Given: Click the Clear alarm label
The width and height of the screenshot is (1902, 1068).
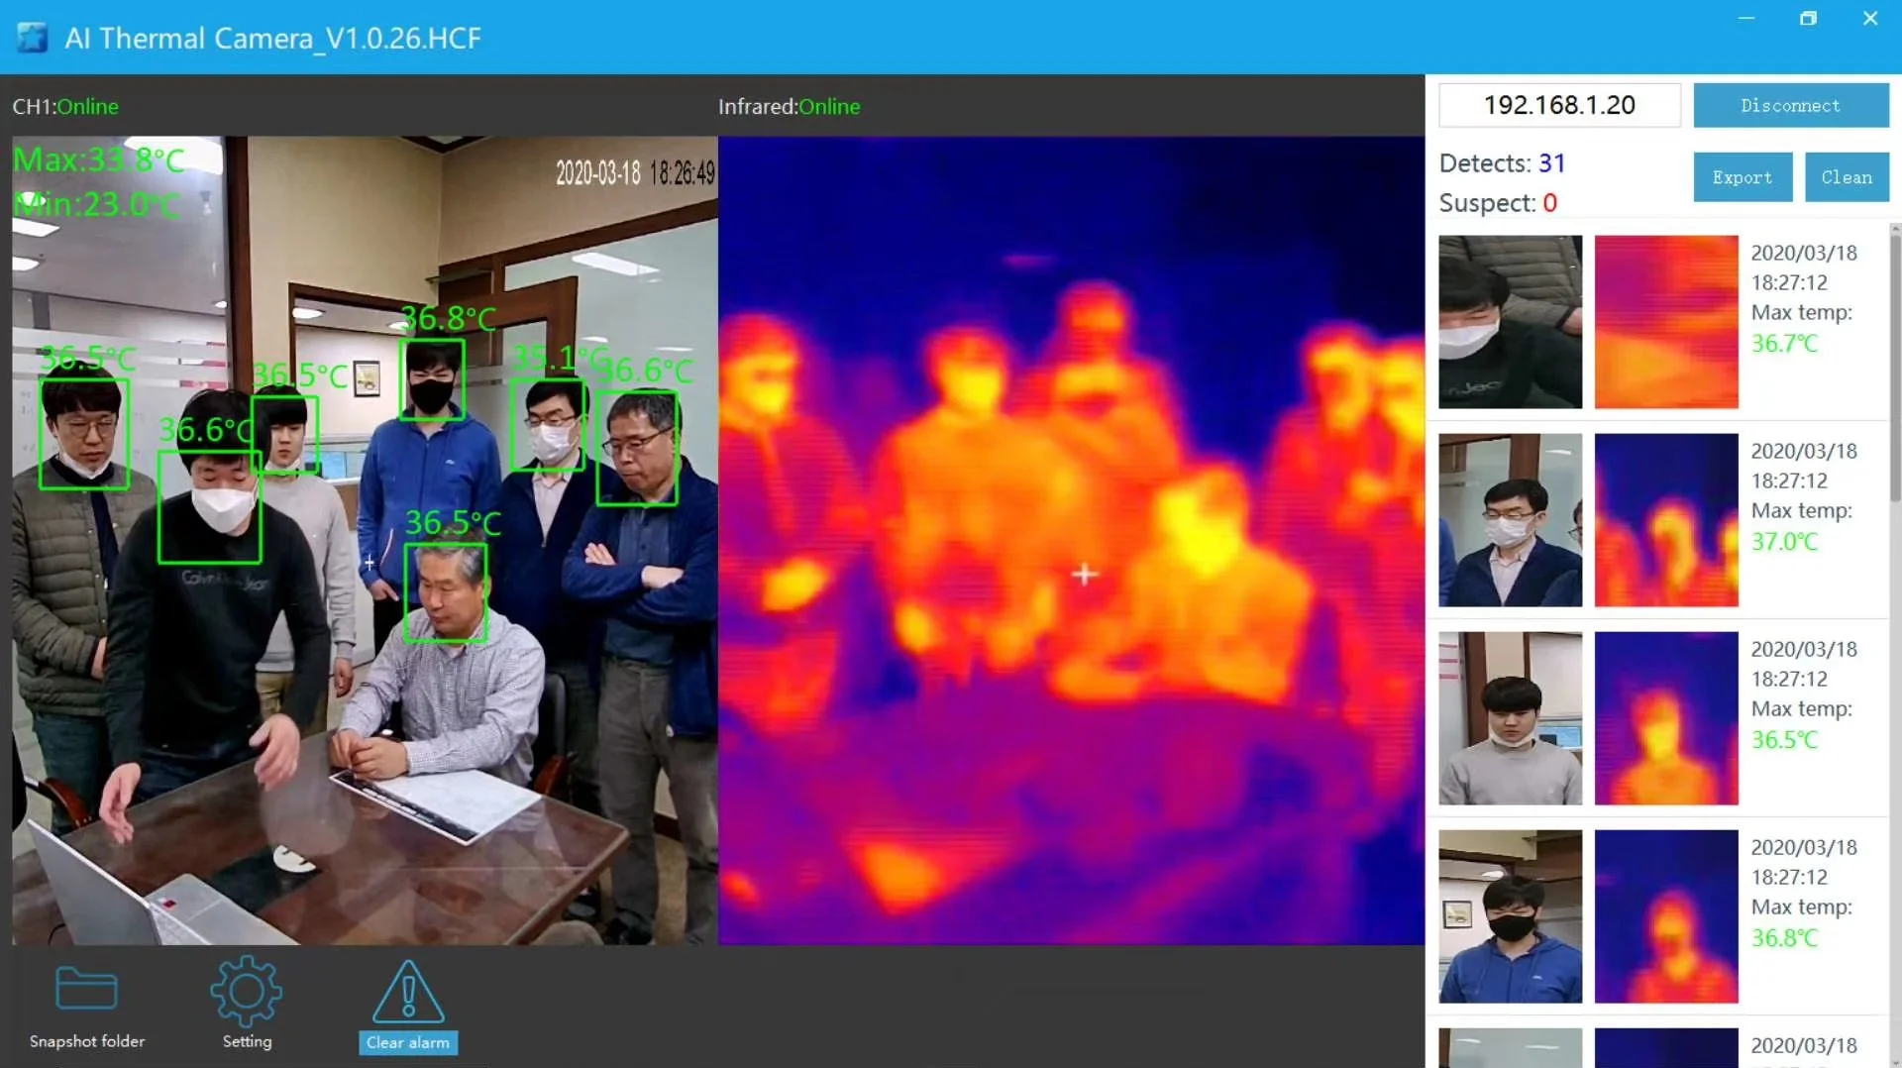Looking at the screenshot, I should 408,1042.
